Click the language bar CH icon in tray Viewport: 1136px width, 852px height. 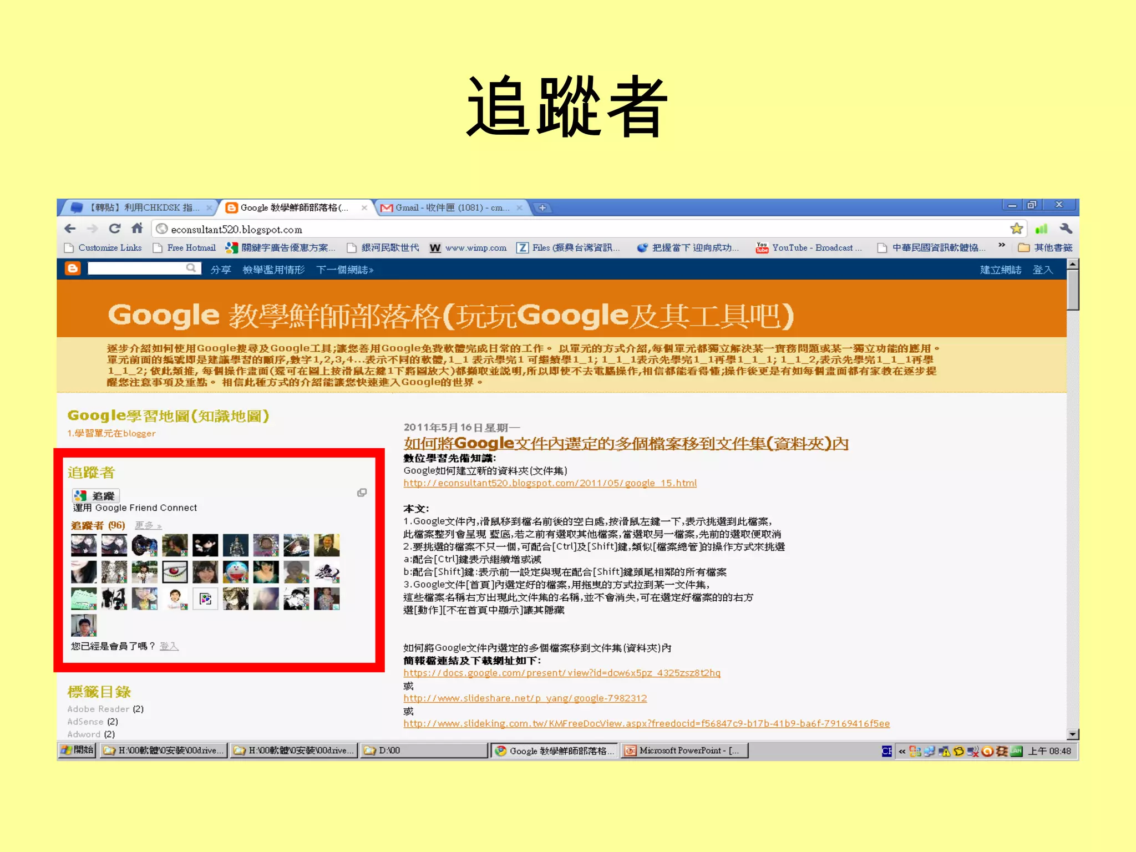pyautogui.click(x=886, y=751)
